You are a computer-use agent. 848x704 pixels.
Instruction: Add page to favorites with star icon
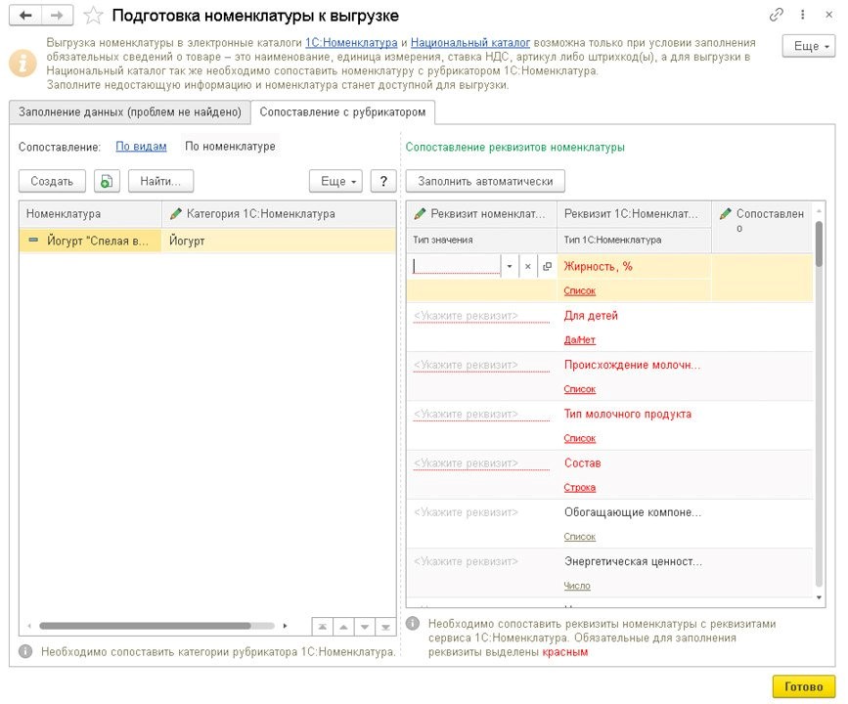tap(93, 16)
